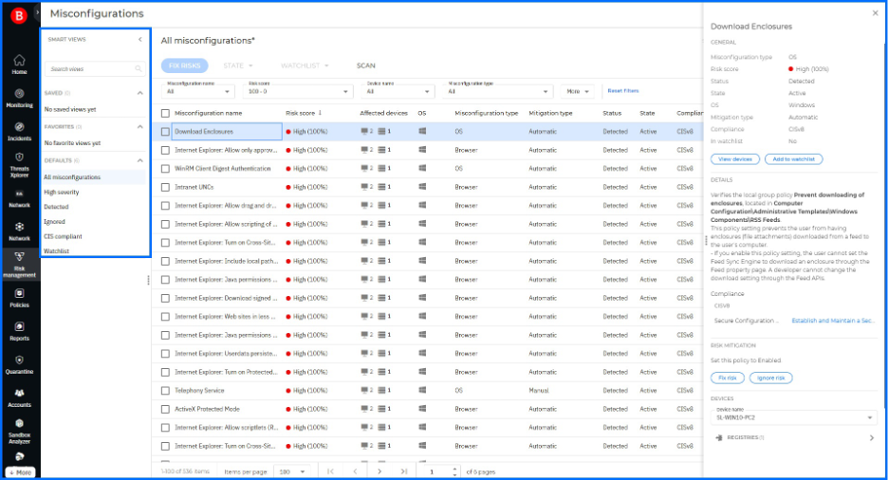
Task: Open the Incidents sidebar icon
Action: pyautogui.click(x=19, y=131)
